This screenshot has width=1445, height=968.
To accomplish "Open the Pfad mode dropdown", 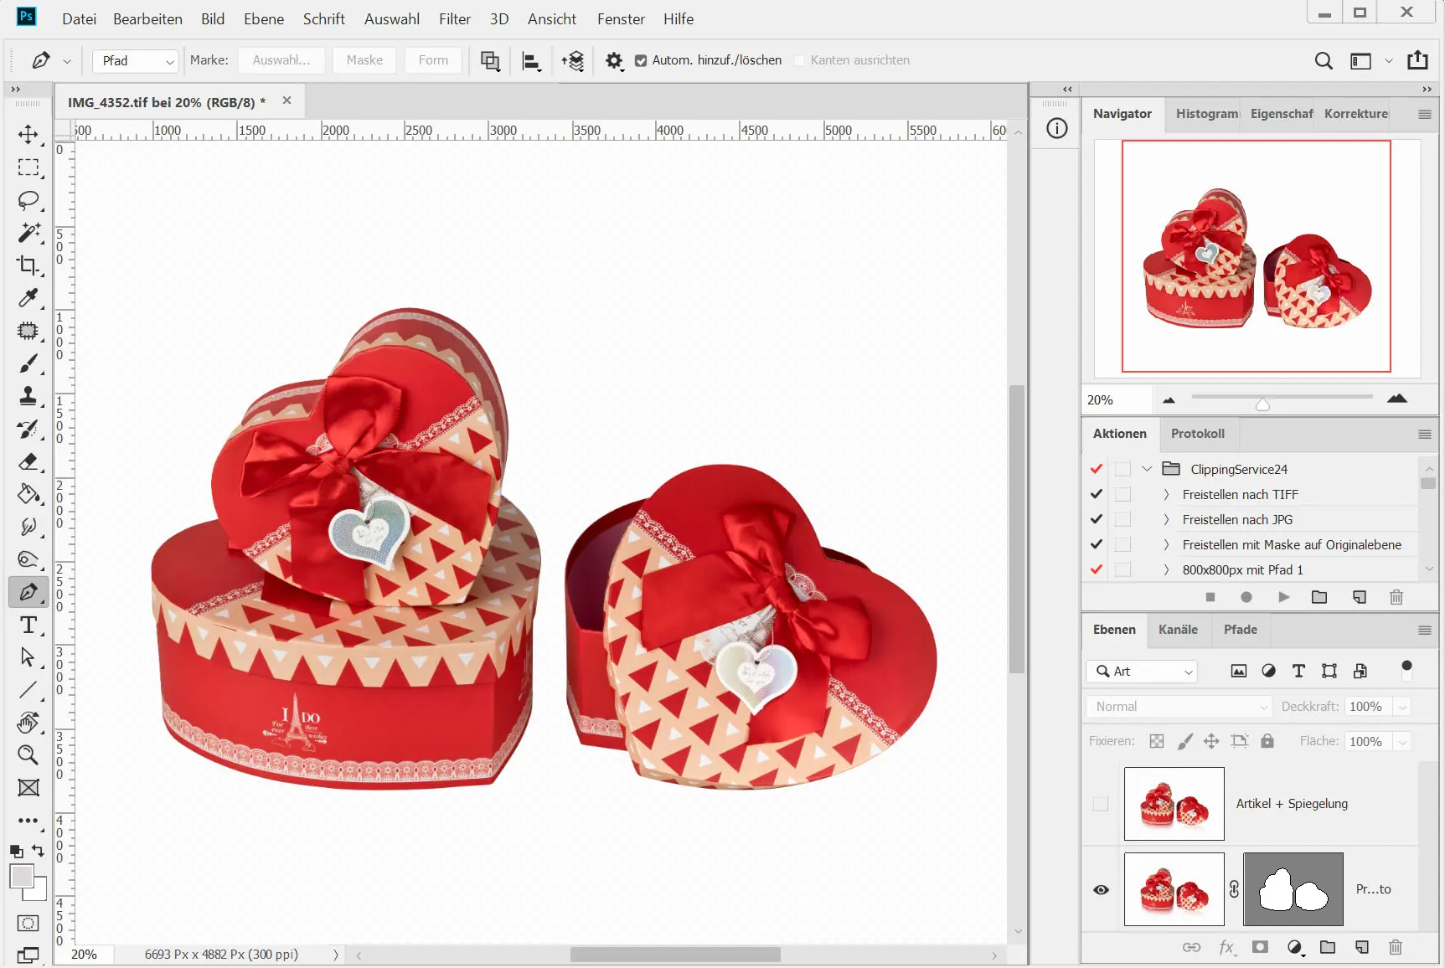I will click(136, 60).
